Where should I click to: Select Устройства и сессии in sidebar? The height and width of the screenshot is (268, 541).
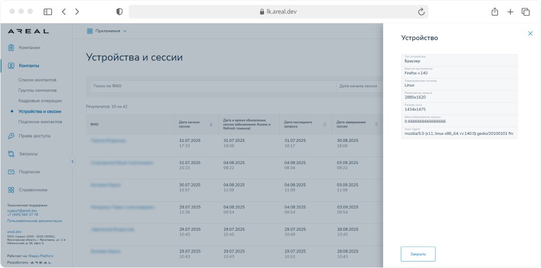click(x=40, y=112)
